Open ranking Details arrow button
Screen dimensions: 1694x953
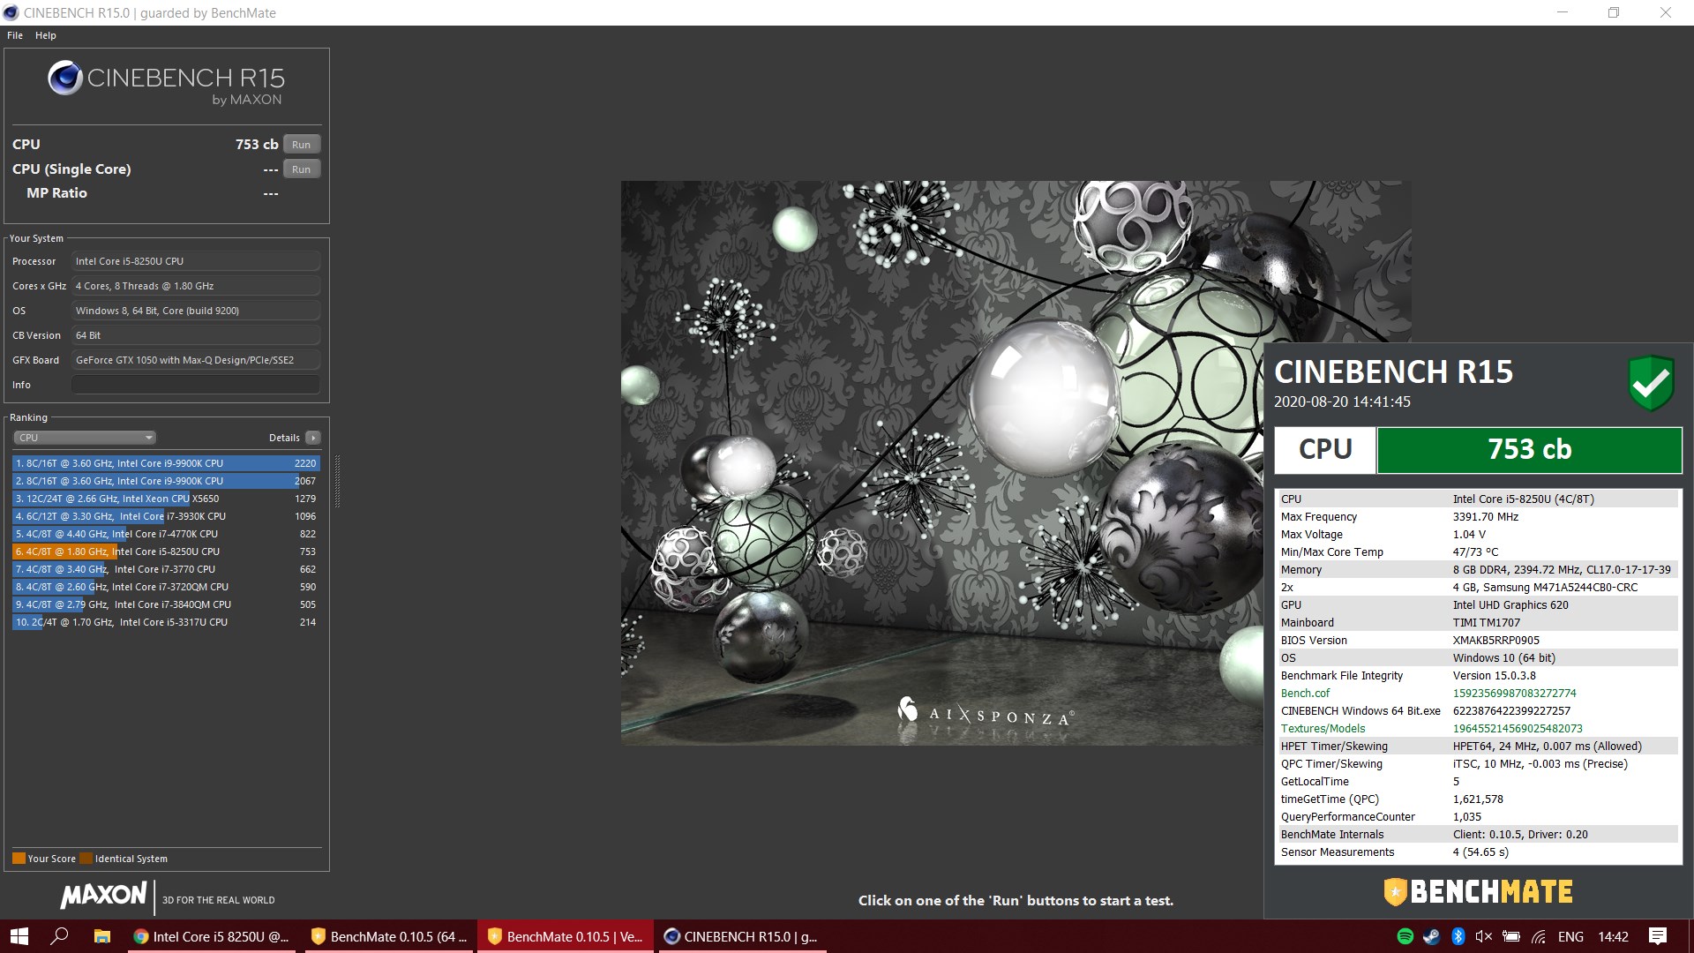click(x=313, y=438)
